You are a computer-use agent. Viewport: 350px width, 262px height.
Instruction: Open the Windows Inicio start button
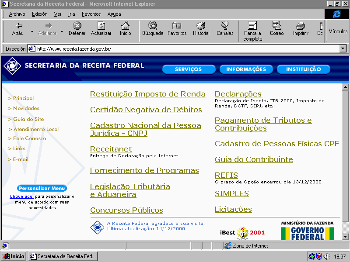(x=14, y=256)
